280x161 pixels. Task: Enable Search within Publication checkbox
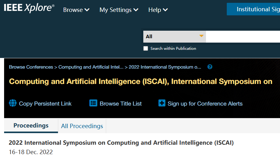tap(146, 49)
